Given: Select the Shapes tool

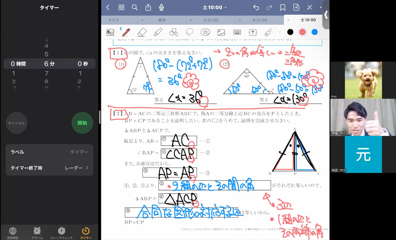Looking at the screenshot, I should point(174,32).
